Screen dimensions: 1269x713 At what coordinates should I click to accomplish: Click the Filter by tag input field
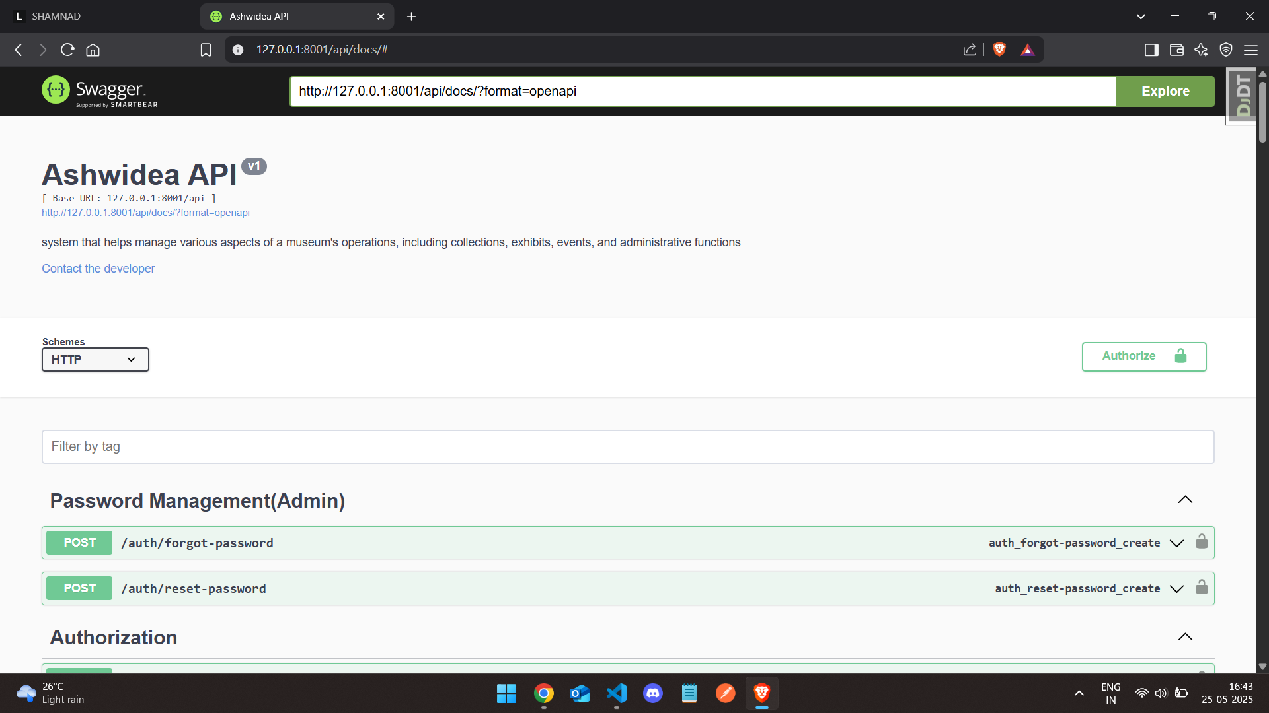coord(627,447)
